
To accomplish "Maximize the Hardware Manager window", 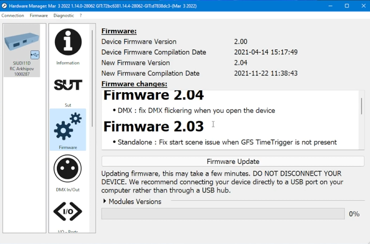I will [x=347, y=6].
